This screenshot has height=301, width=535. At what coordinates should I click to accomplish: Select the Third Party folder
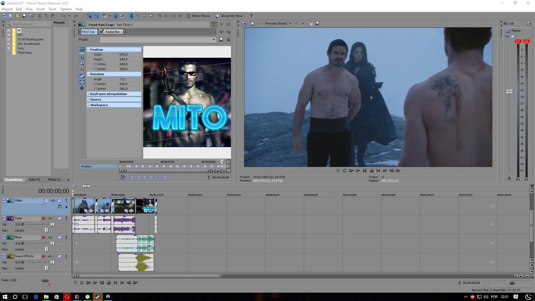(x=25, y=53)
